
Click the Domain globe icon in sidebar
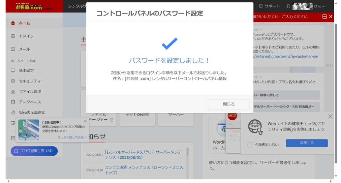(13, 36)
